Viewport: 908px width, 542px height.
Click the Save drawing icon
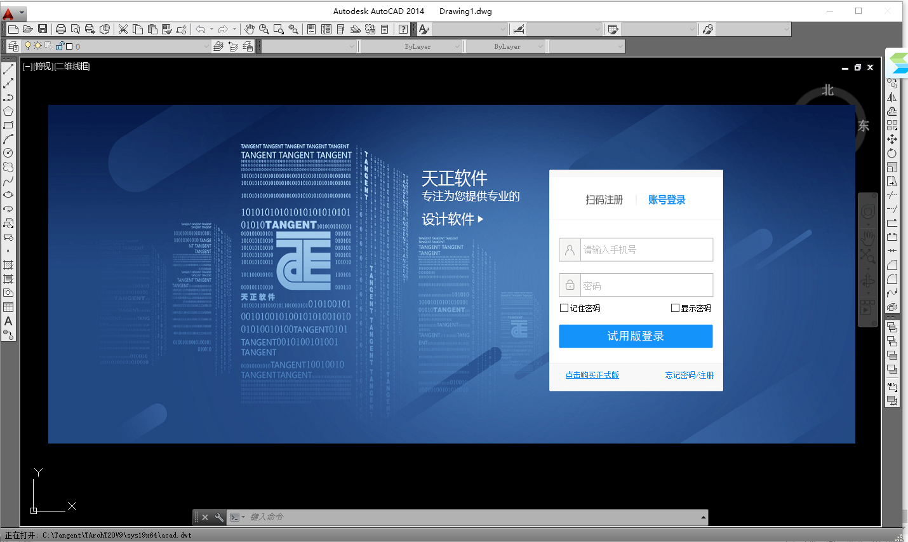[x=43, y=29]
